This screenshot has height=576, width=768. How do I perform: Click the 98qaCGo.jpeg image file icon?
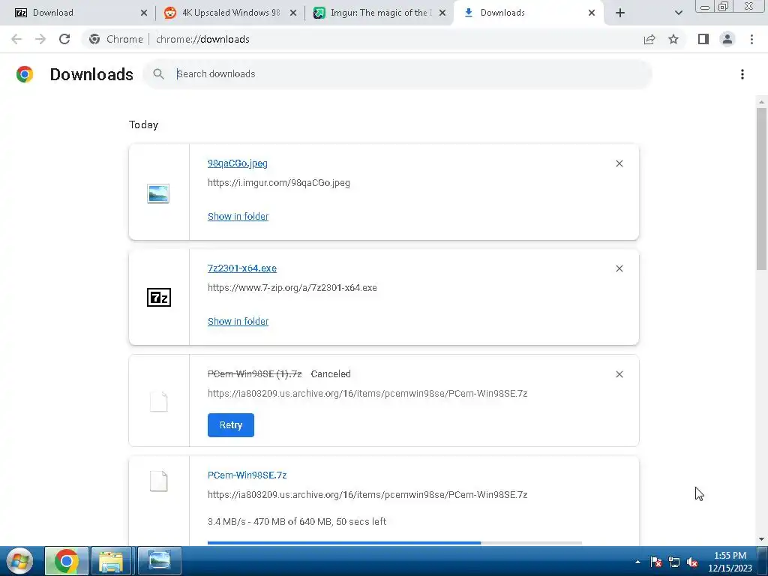158,193
